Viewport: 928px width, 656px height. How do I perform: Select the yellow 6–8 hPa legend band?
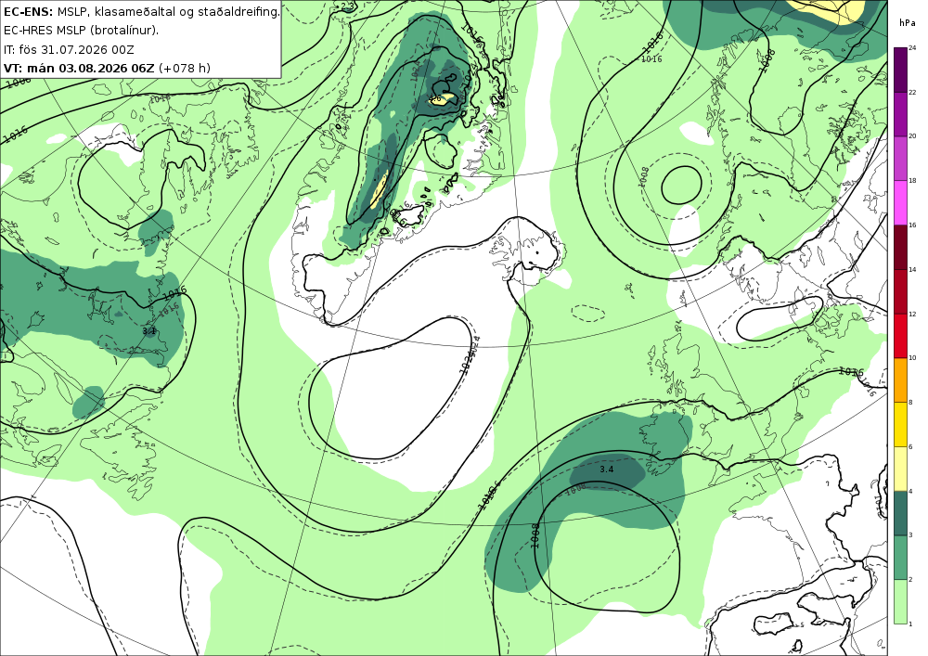click(900, 424)
